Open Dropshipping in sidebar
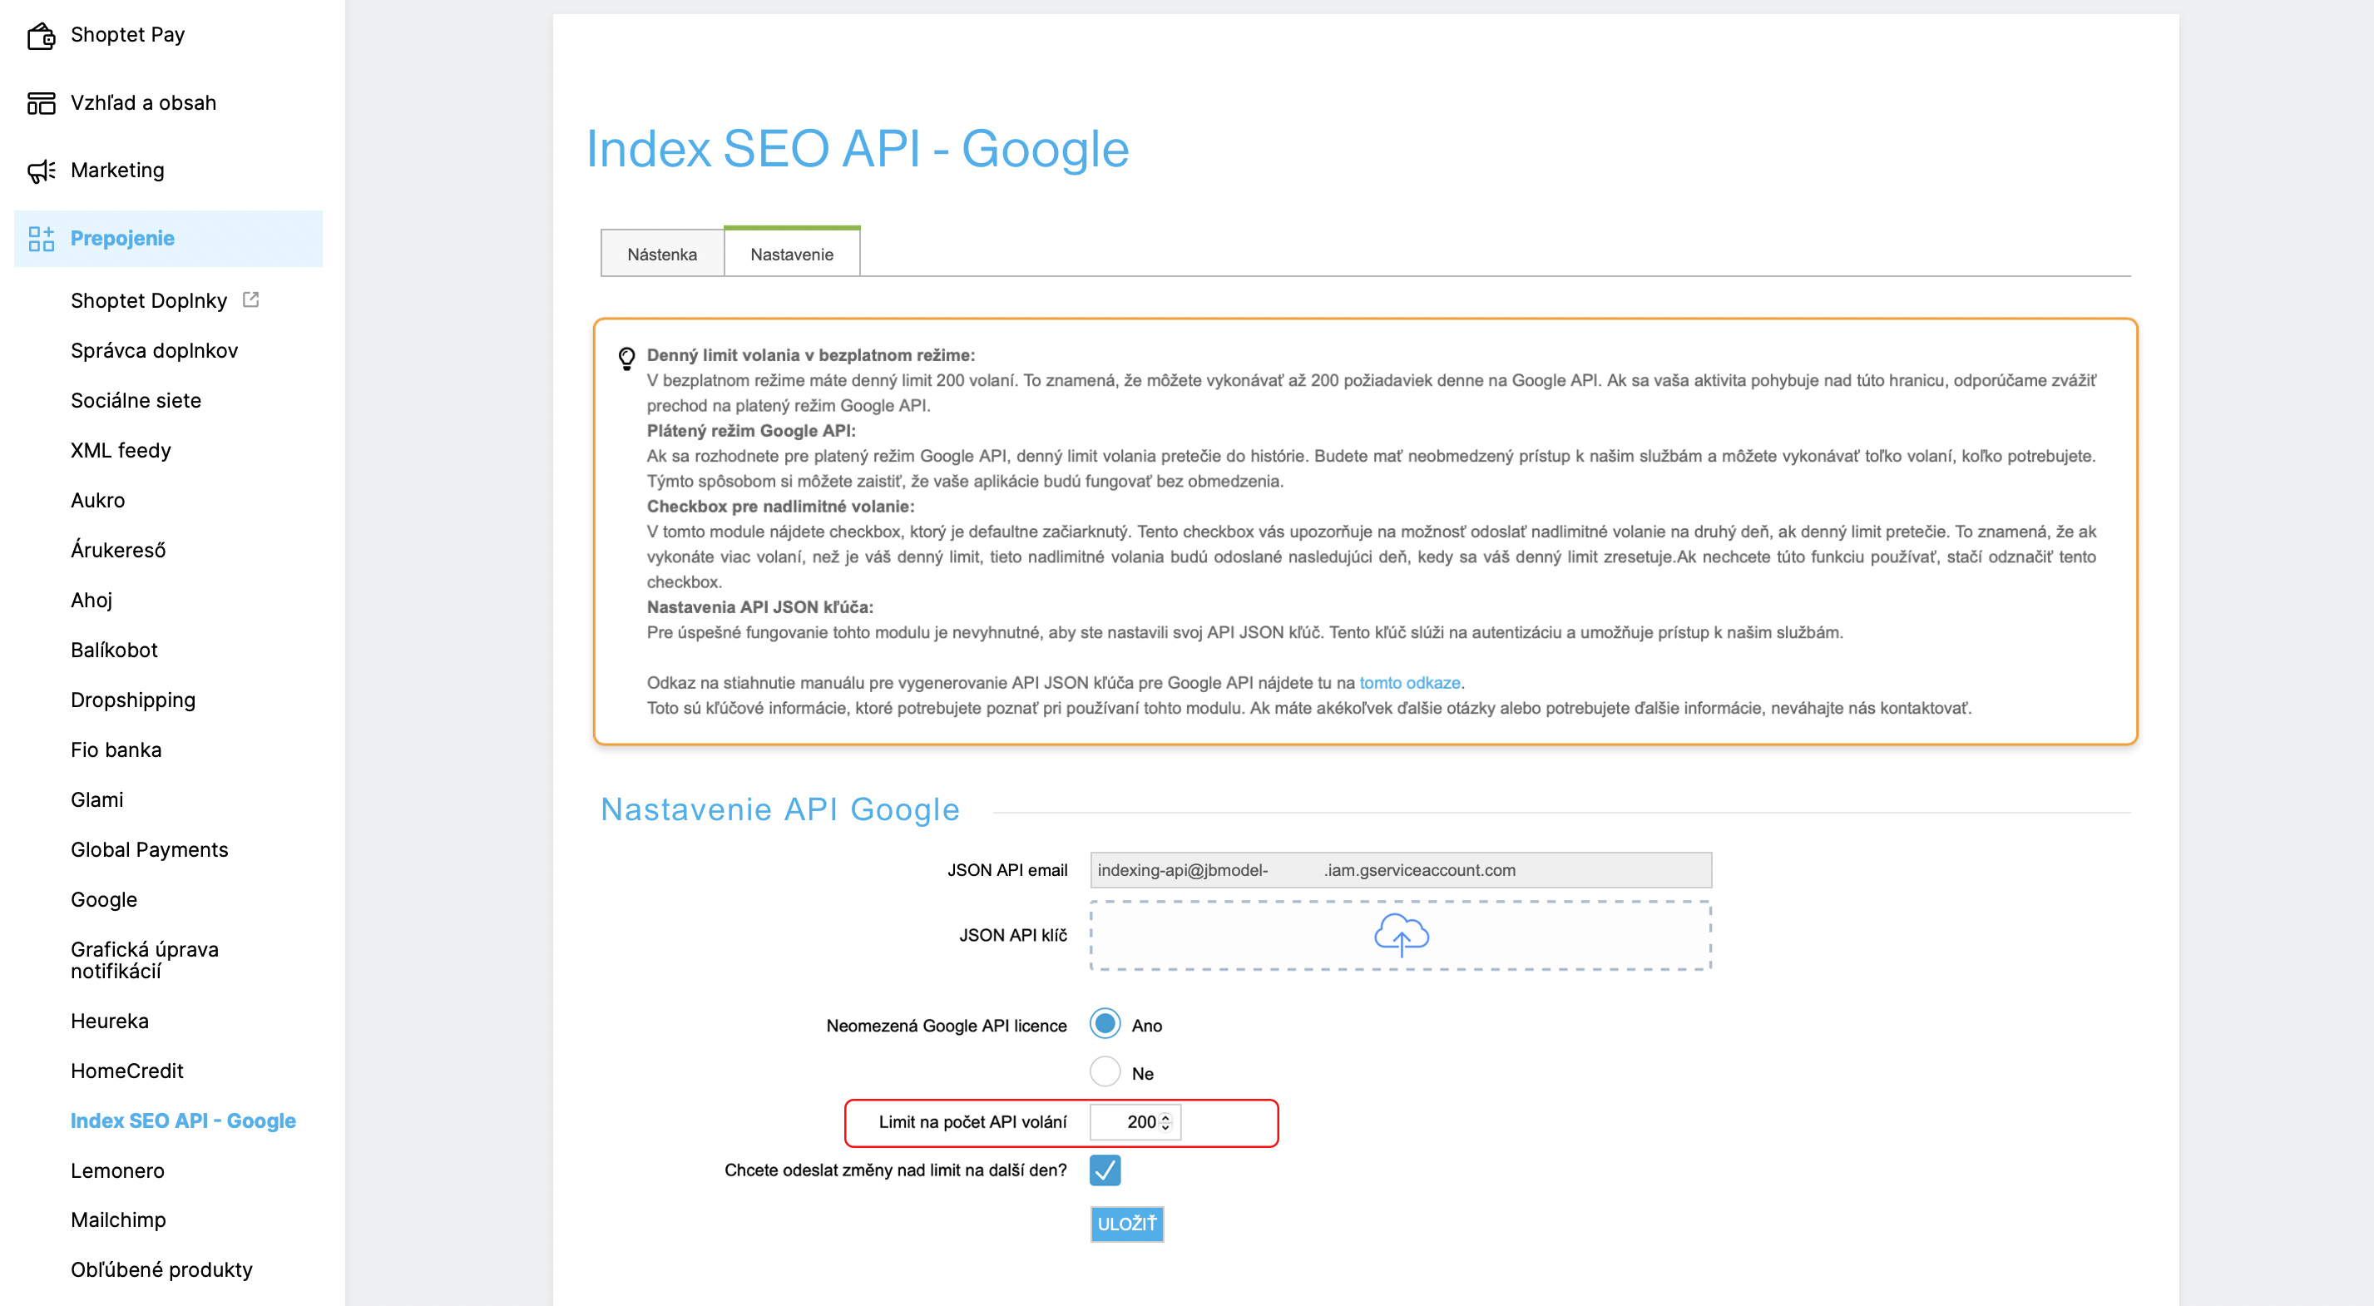This screenshot has height=1306, width=2374. pyautogui.click(x=133, y=700)
